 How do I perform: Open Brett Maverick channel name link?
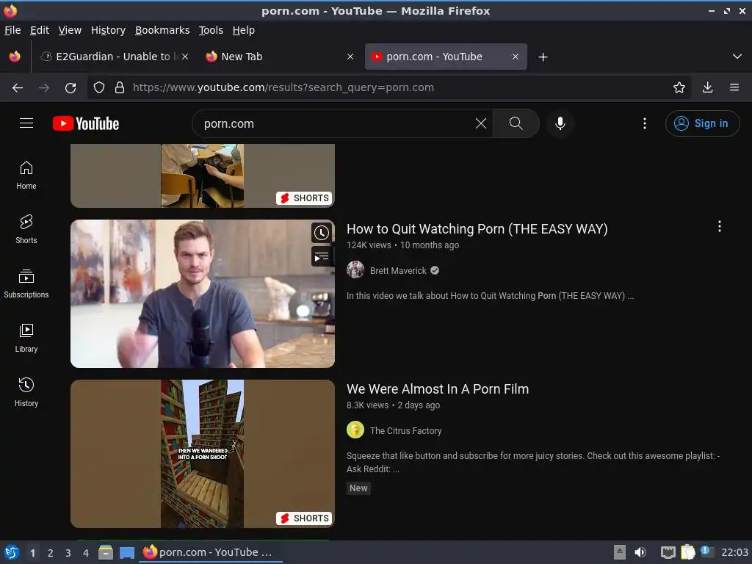point(398,270)
